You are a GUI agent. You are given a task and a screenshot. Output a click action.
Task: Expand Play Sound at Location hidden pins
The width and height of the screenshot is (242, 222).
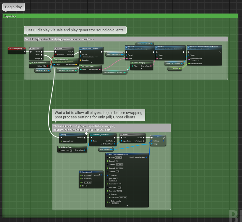click(91, 63)
